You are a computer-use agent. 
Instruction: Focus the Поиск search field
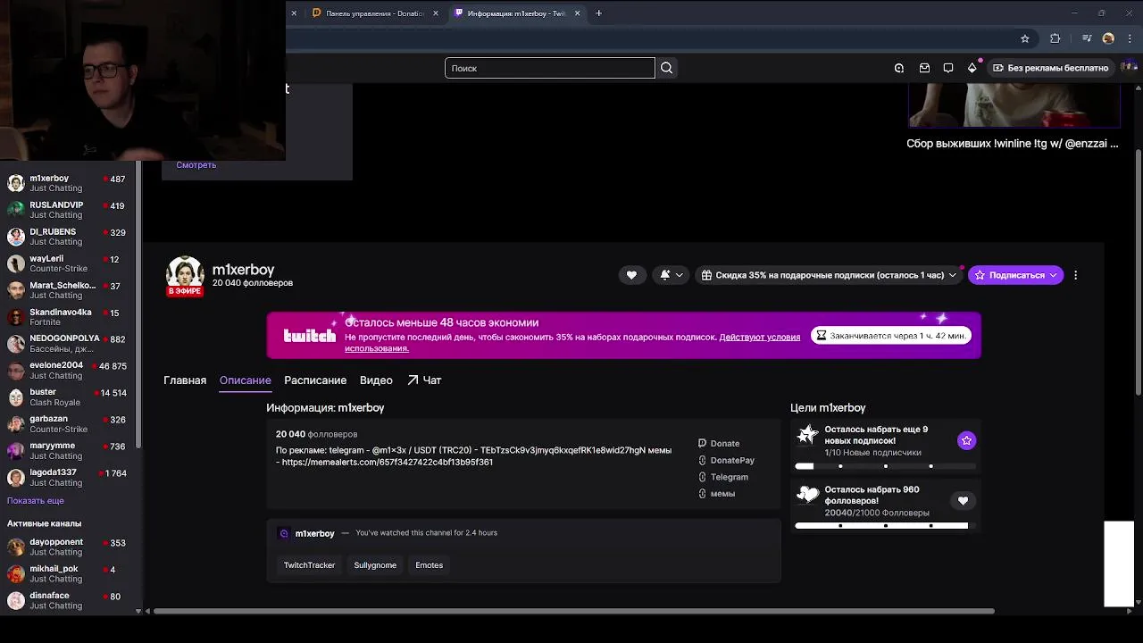[550, 68]
